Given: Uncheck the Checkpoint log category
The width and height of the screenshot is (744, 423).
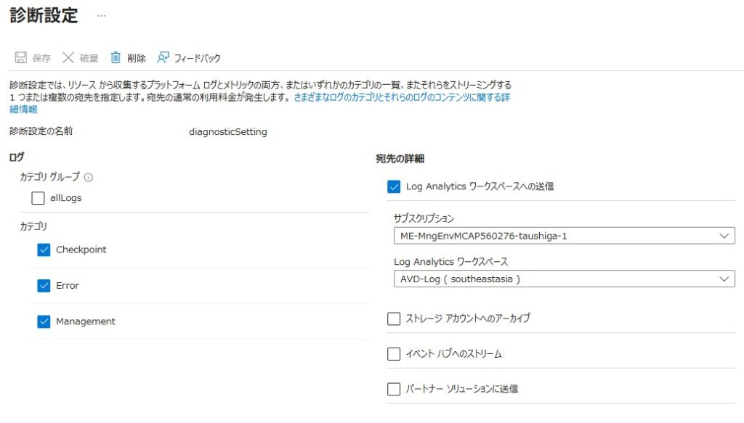Looking at the screenshot, I should pyautogui.click(x=44, y=250).
